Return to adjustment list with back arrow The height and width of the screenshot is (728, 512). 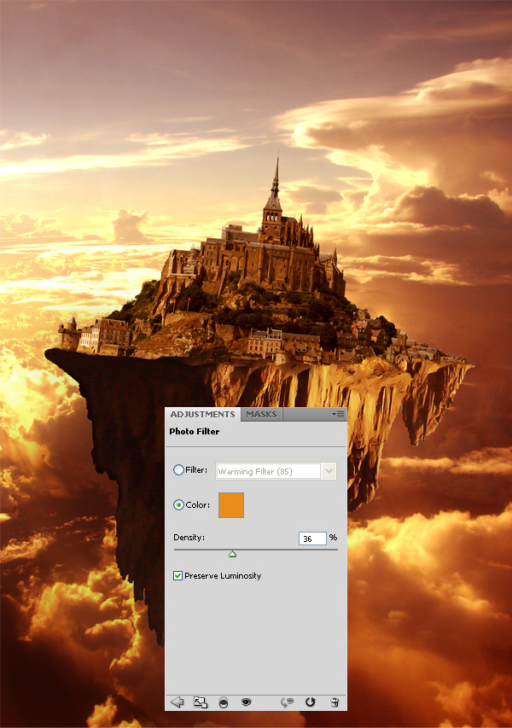coord(177,702)
